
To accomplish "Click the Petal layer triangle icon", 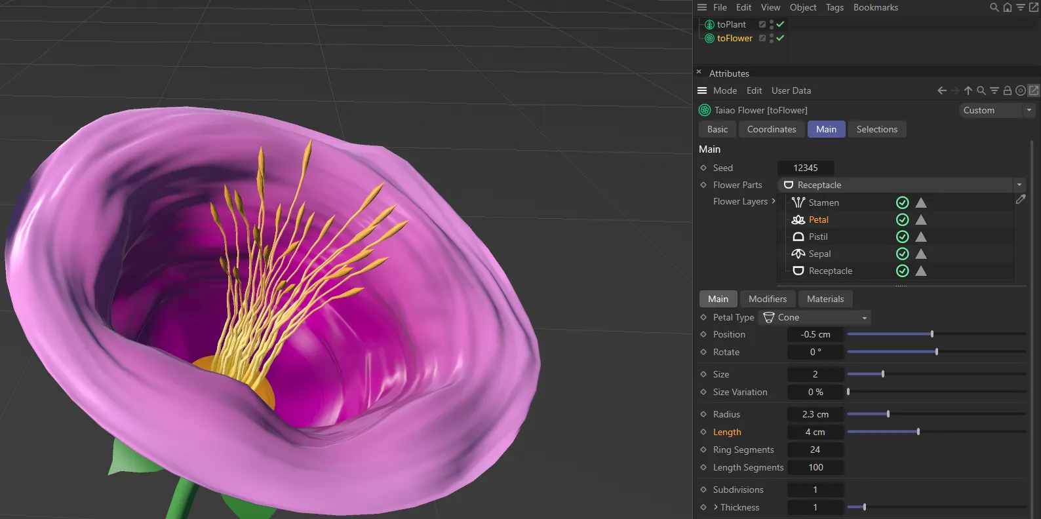I will 921,220.
